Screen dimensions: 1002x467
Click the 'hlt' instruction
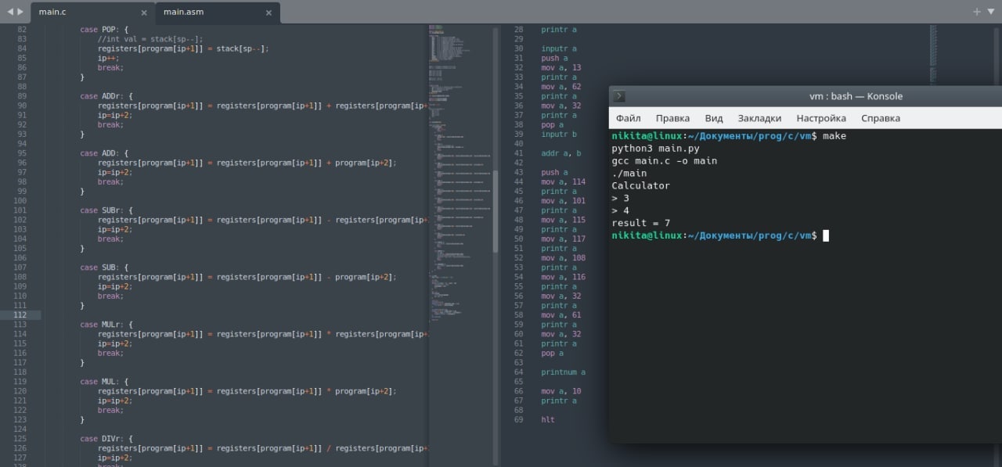pyautogui.click(x=548, y=419)
